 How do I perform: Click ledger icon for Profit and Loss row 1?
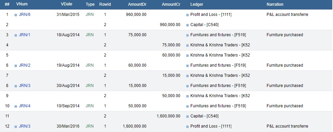click(x=187, y=15)
